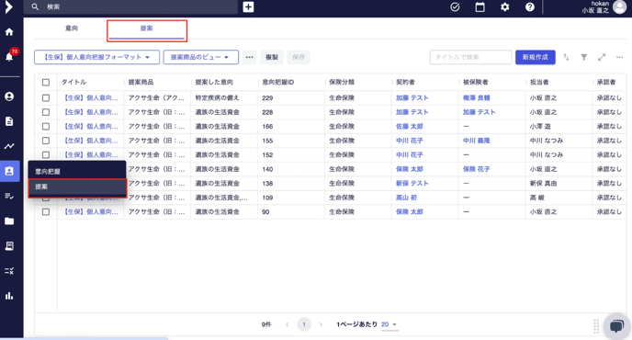This screenshot has height=340, width=632.
Task: Open notifications bell with 73 badge
Action: (x=9, y=56)
